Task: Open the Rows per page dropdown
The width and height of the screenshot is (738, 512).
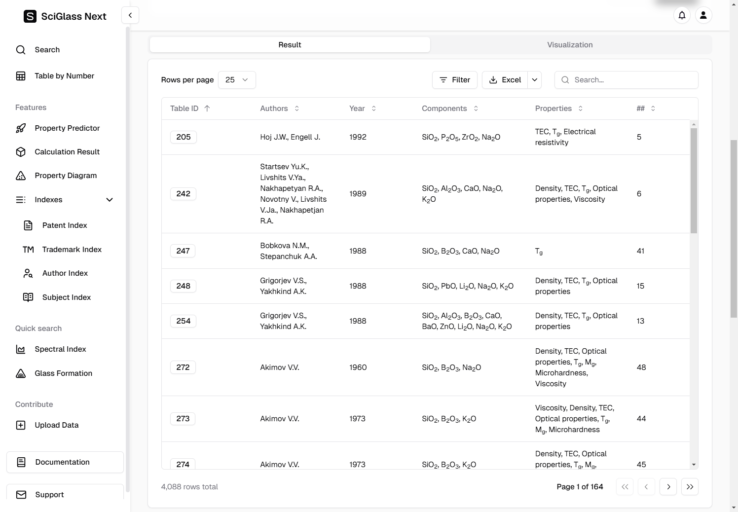Action: coord(237,80)
